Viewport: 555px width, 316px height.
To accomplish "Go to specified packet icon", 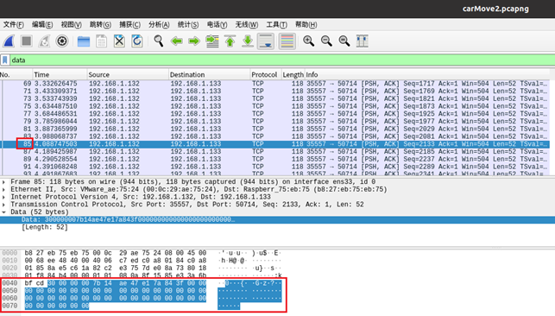I will pos(212,41).
